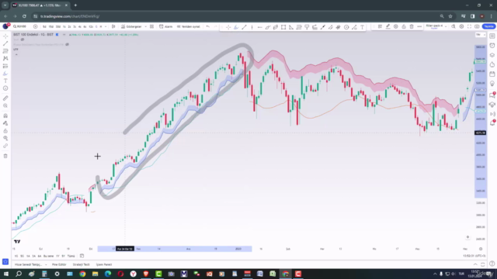Enter fullscreen mode icon

pos(469,26)
